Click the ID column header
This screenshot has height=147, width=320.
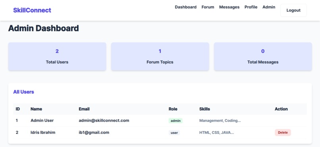(x=18, y=109)
